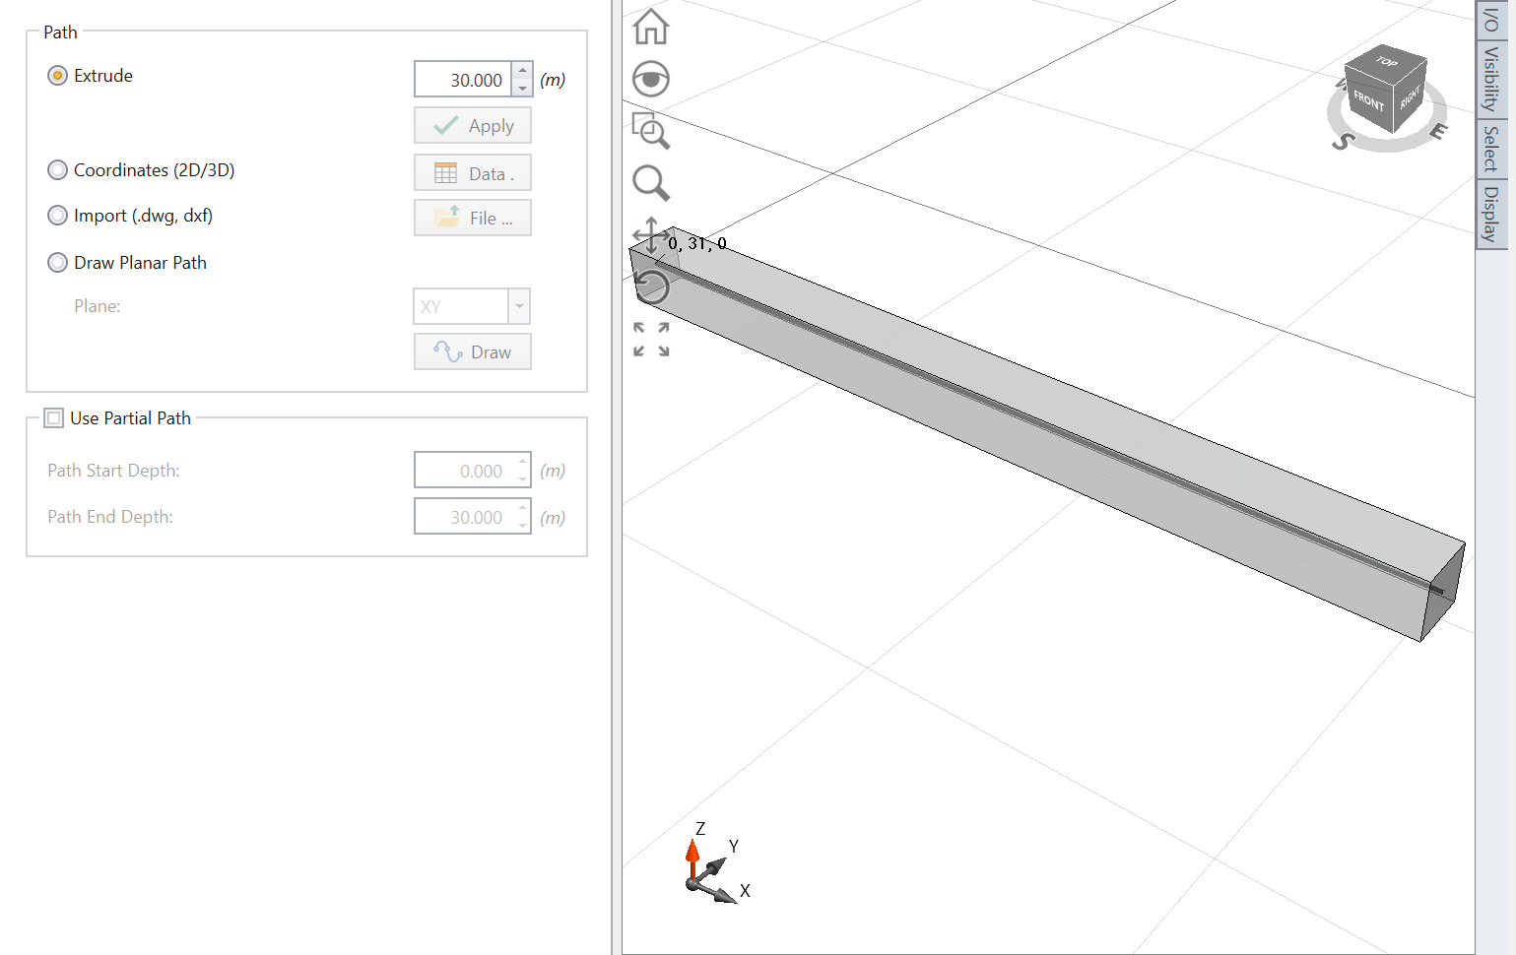Reset the 3D view with Home icon
1516x955 pixels.
coord(650,27)
